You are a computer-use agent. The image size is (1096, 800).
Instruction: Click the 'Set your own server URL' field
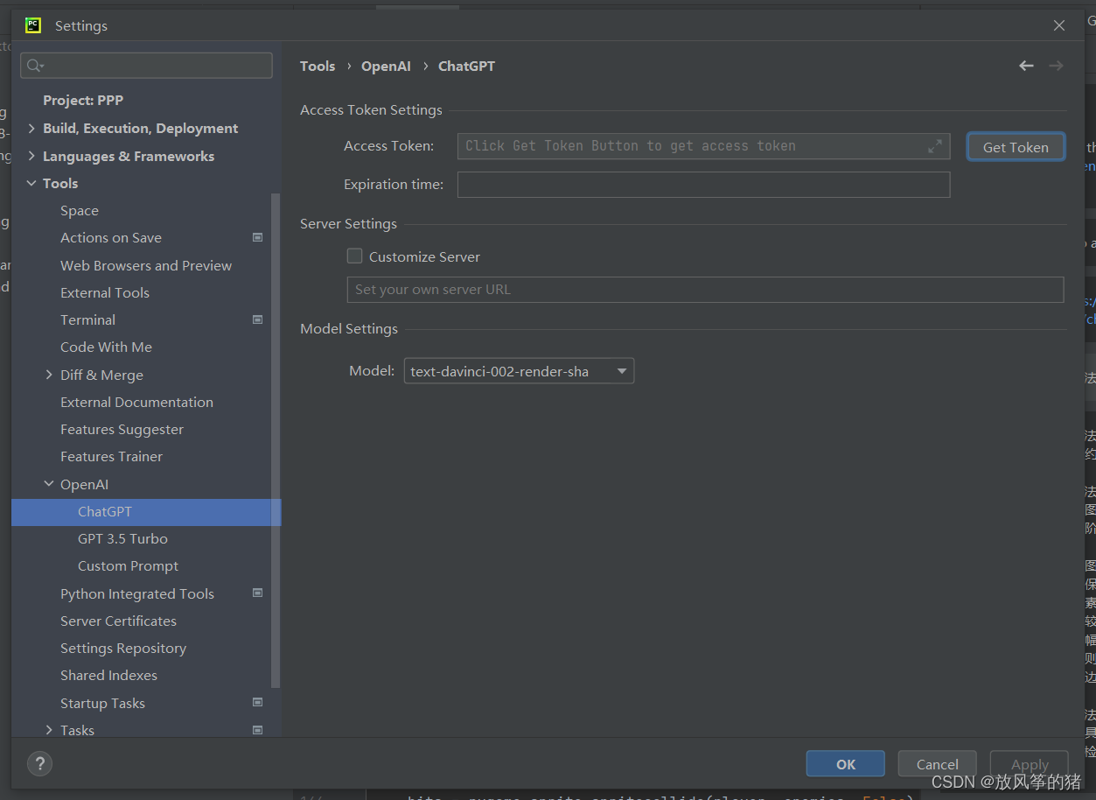pyautogui.click(x=705, y=290)
